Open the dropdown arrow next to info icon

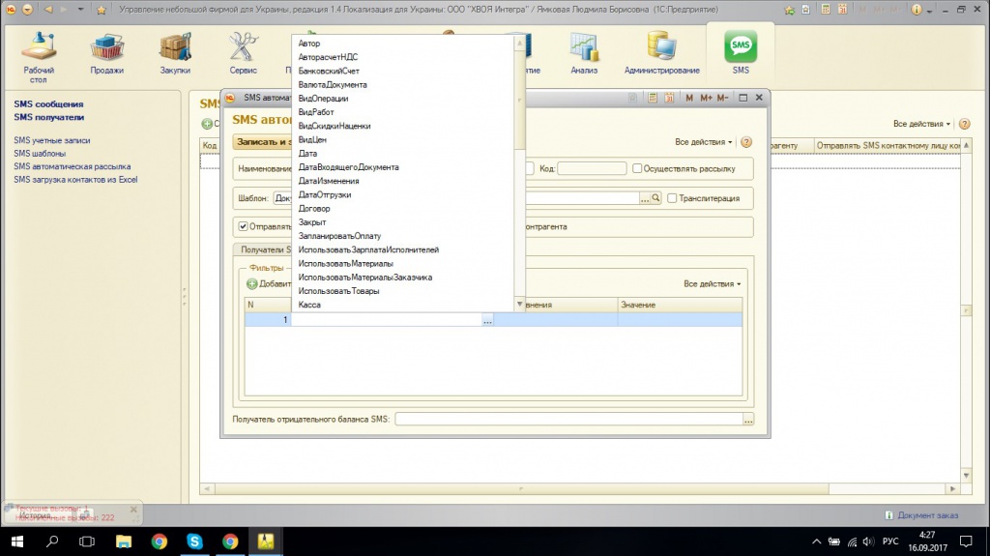point(929,11)
